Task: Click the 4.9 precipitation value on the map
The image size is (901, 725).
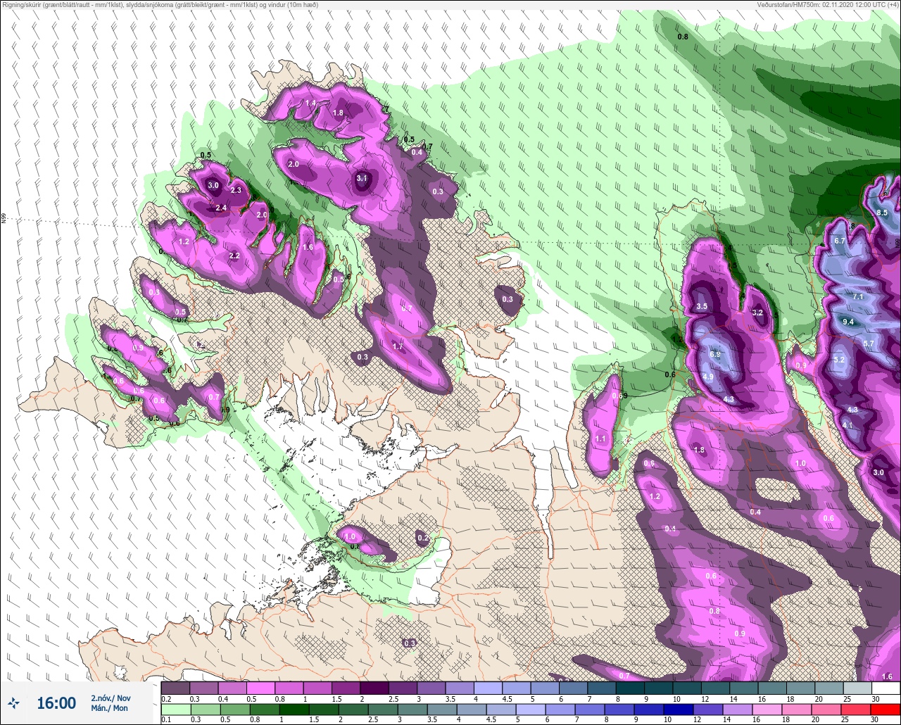Action: 709,377
